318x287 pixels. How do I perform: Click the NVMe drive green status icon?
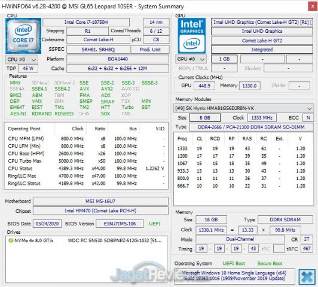(x=11, y=240)
